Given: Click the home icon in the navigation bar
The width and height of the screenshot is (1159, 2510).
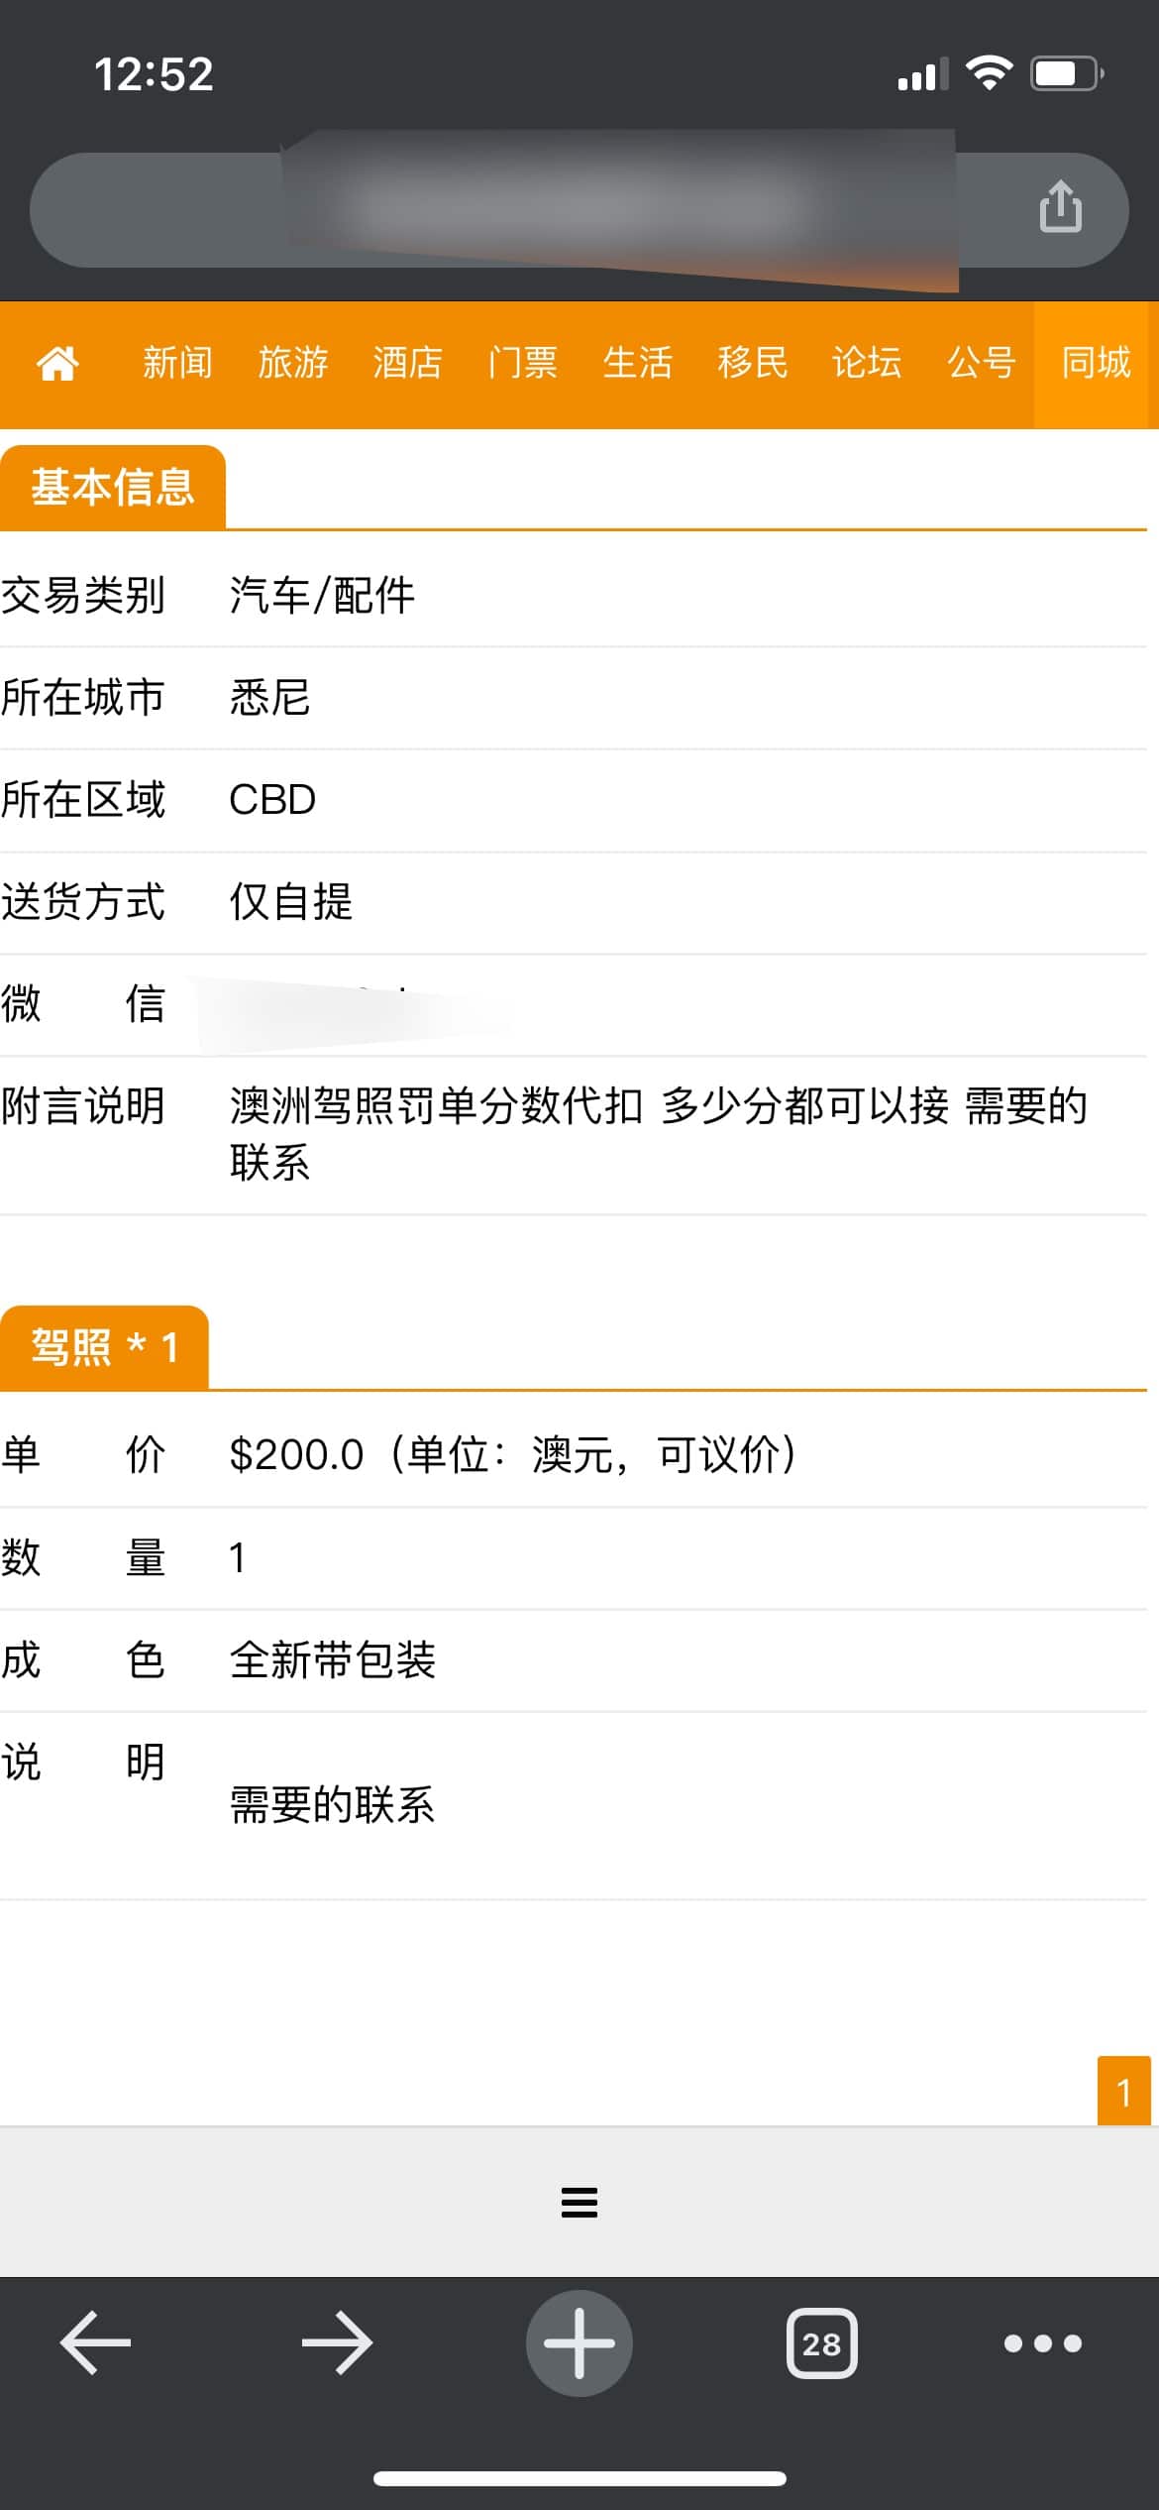Looking at the screenshot, I should (59, 364).
